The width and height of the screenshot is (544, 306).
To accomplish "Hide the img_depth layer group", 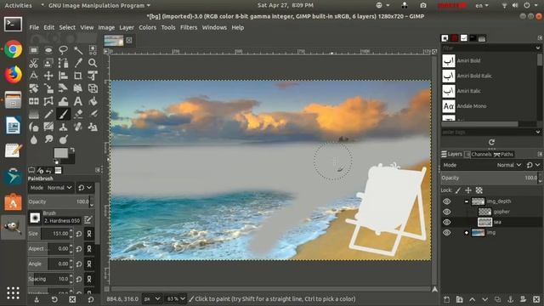I will pyautogui.click(x=447, y=201).
